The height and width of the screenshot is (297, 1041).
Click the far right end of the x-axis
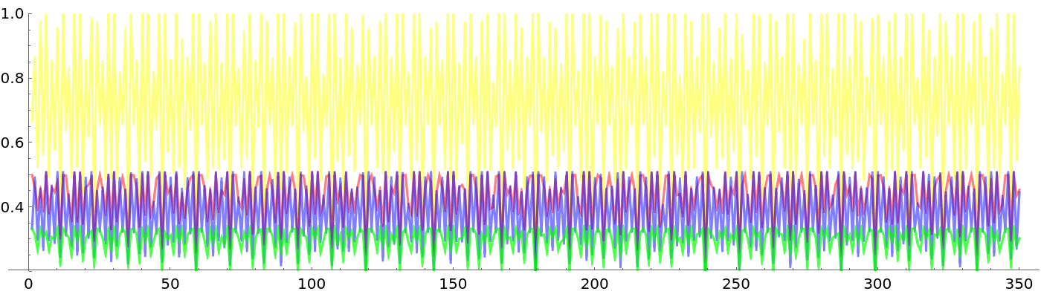tap(1038, 270)
